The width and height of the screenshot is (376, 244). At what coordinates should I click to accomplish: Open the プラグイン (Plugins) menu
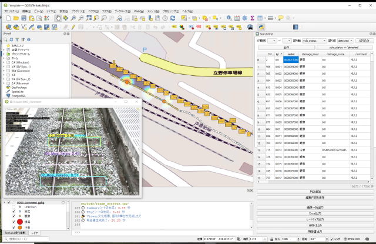tap(78, 11)
